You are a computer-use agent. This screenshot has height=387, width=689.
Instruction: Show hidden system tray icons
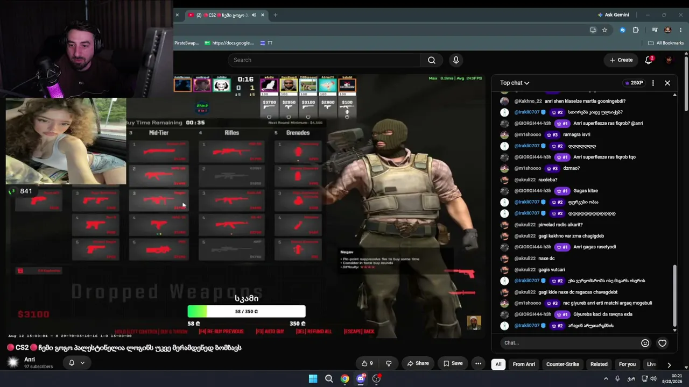tap(606, 378)
